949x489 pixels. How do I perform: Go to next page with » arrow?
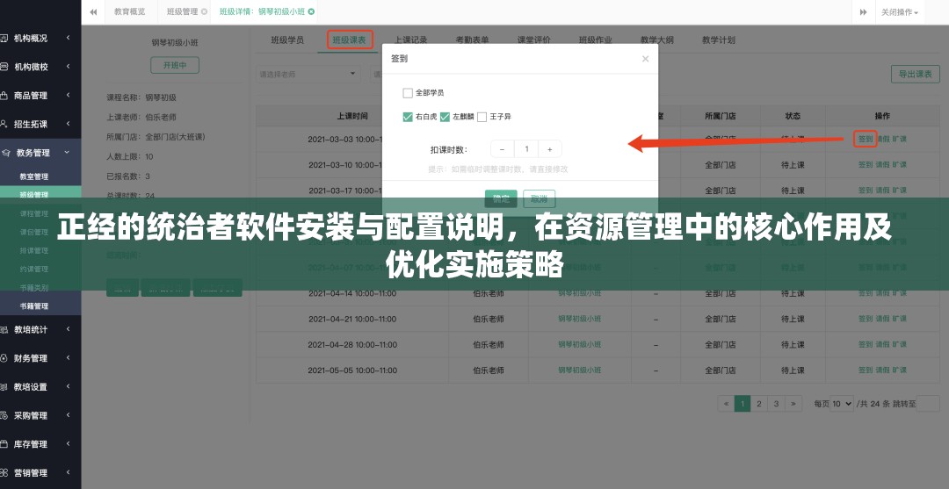point(793,404)
